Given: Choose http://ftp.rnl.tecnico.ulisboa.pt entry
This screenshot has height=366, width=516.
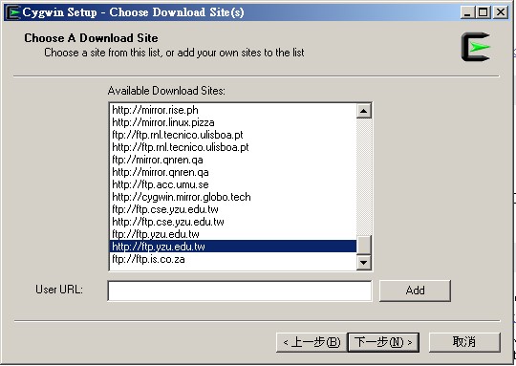Looking at the screenshot, I should pyautogui.click(x=232, y=147).
